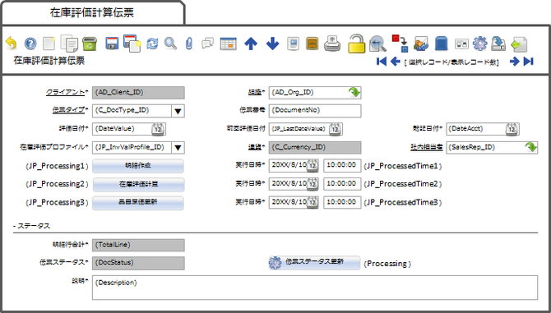Image resolution: width=551 pixels, height=313 pixels.
Task: Open the DateValue calendar picker
Action: click(158, 129)
